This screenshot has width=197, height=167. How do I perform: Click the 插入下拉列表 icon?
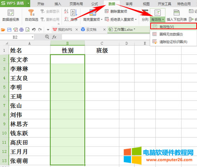tap(177, 13)
